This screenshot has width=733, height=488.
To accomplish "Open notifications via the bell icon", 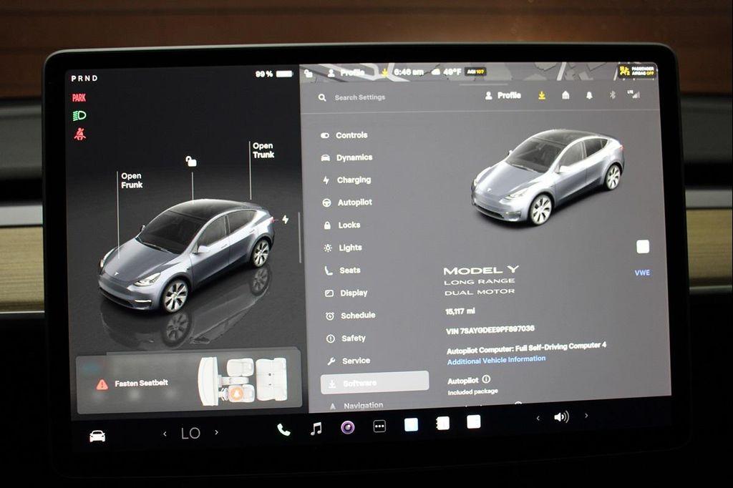I will 588,95.
